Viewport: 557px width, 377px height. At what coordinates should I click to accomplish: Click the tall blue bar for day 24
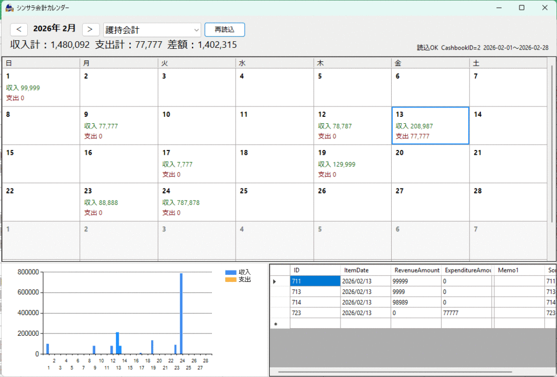tap(181, 315)
